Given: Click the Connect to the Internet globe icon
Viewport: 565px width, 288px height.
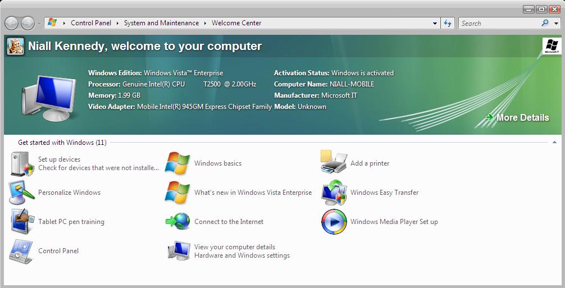Looking at the screenshot, I should (178, 221).
